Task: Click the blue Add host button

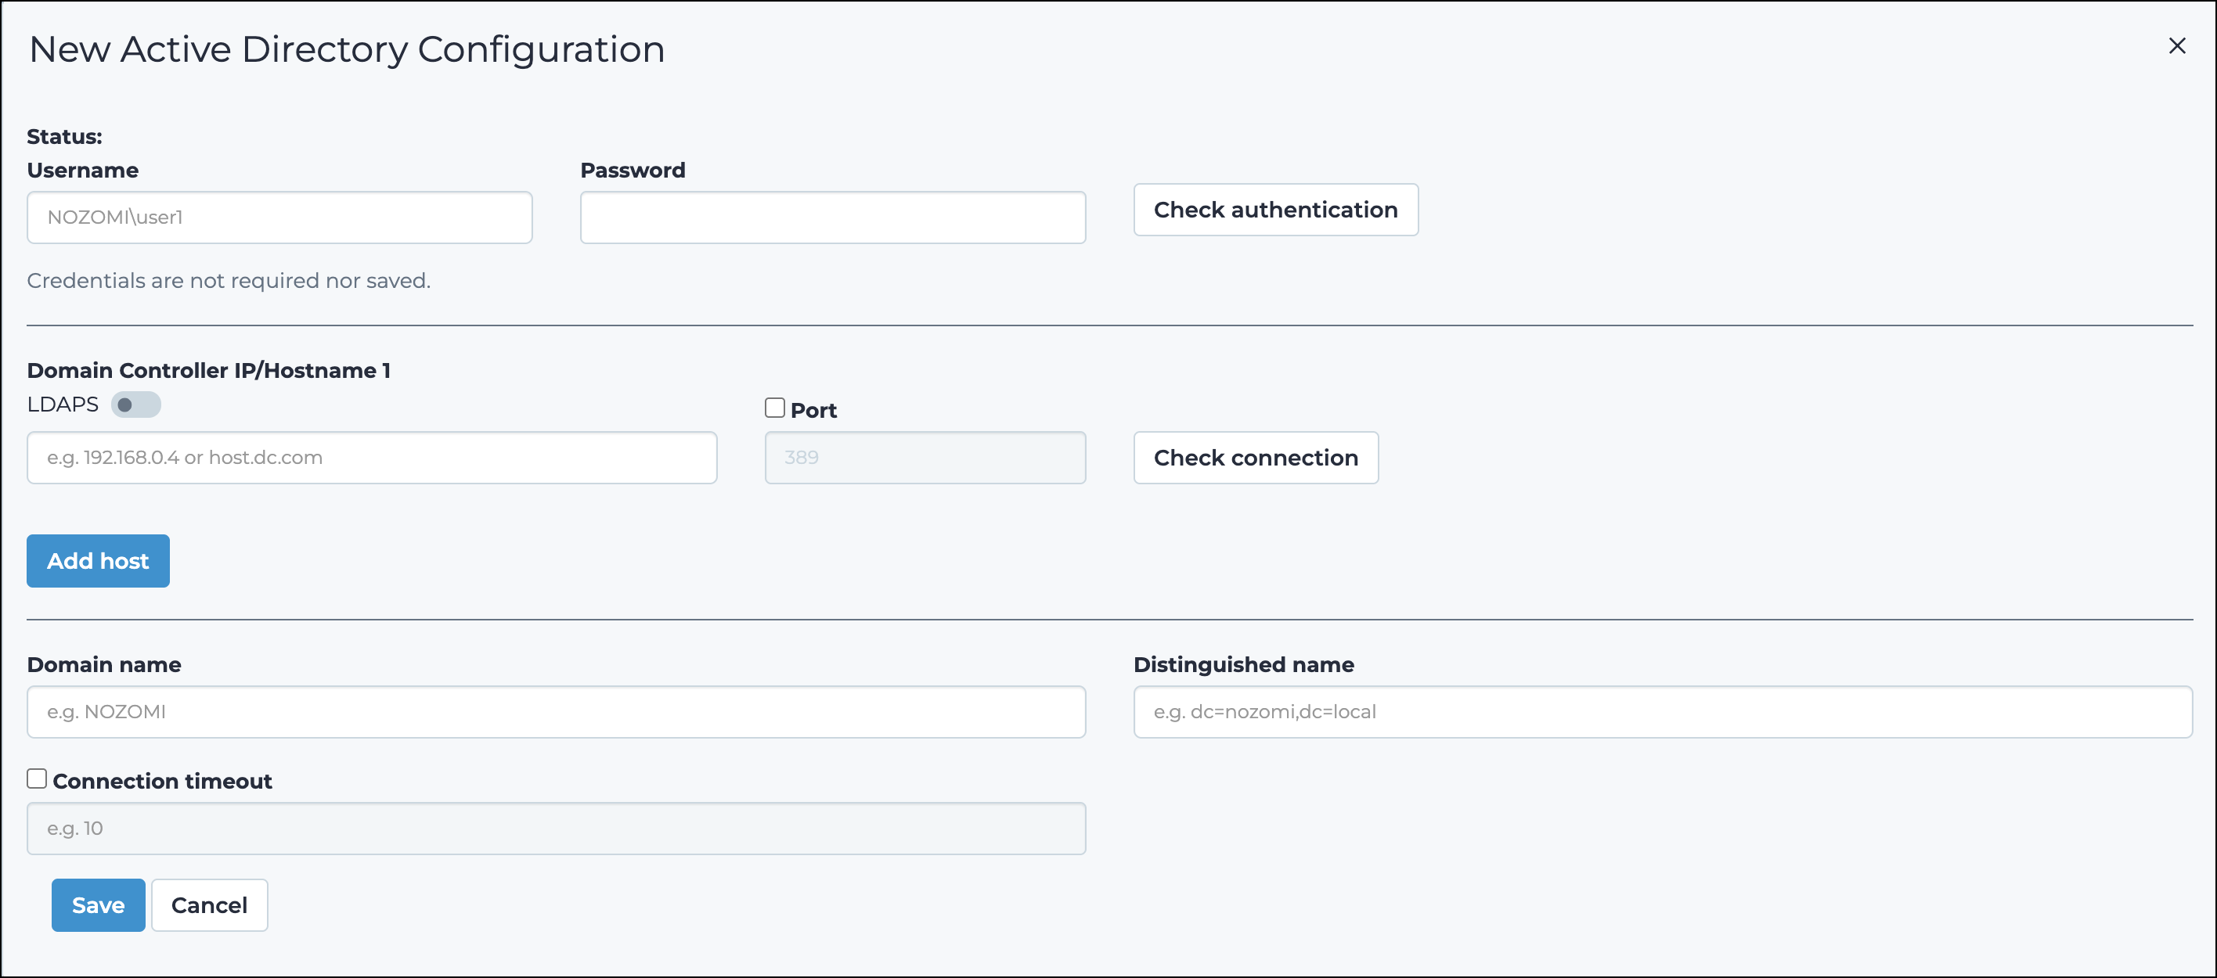Action: (98, 561)
